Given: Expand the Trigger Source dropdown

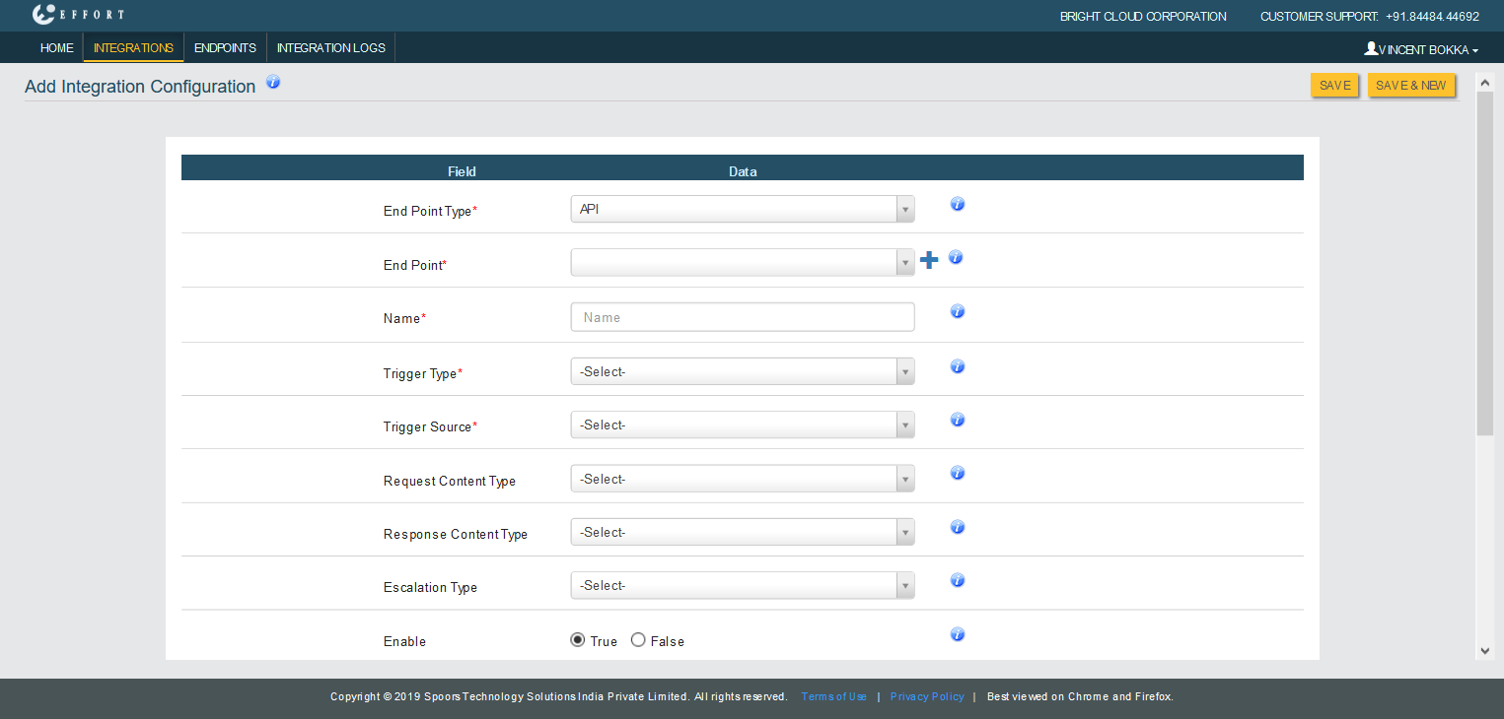Looking at the screenshot, I should (x=742, y=425).
